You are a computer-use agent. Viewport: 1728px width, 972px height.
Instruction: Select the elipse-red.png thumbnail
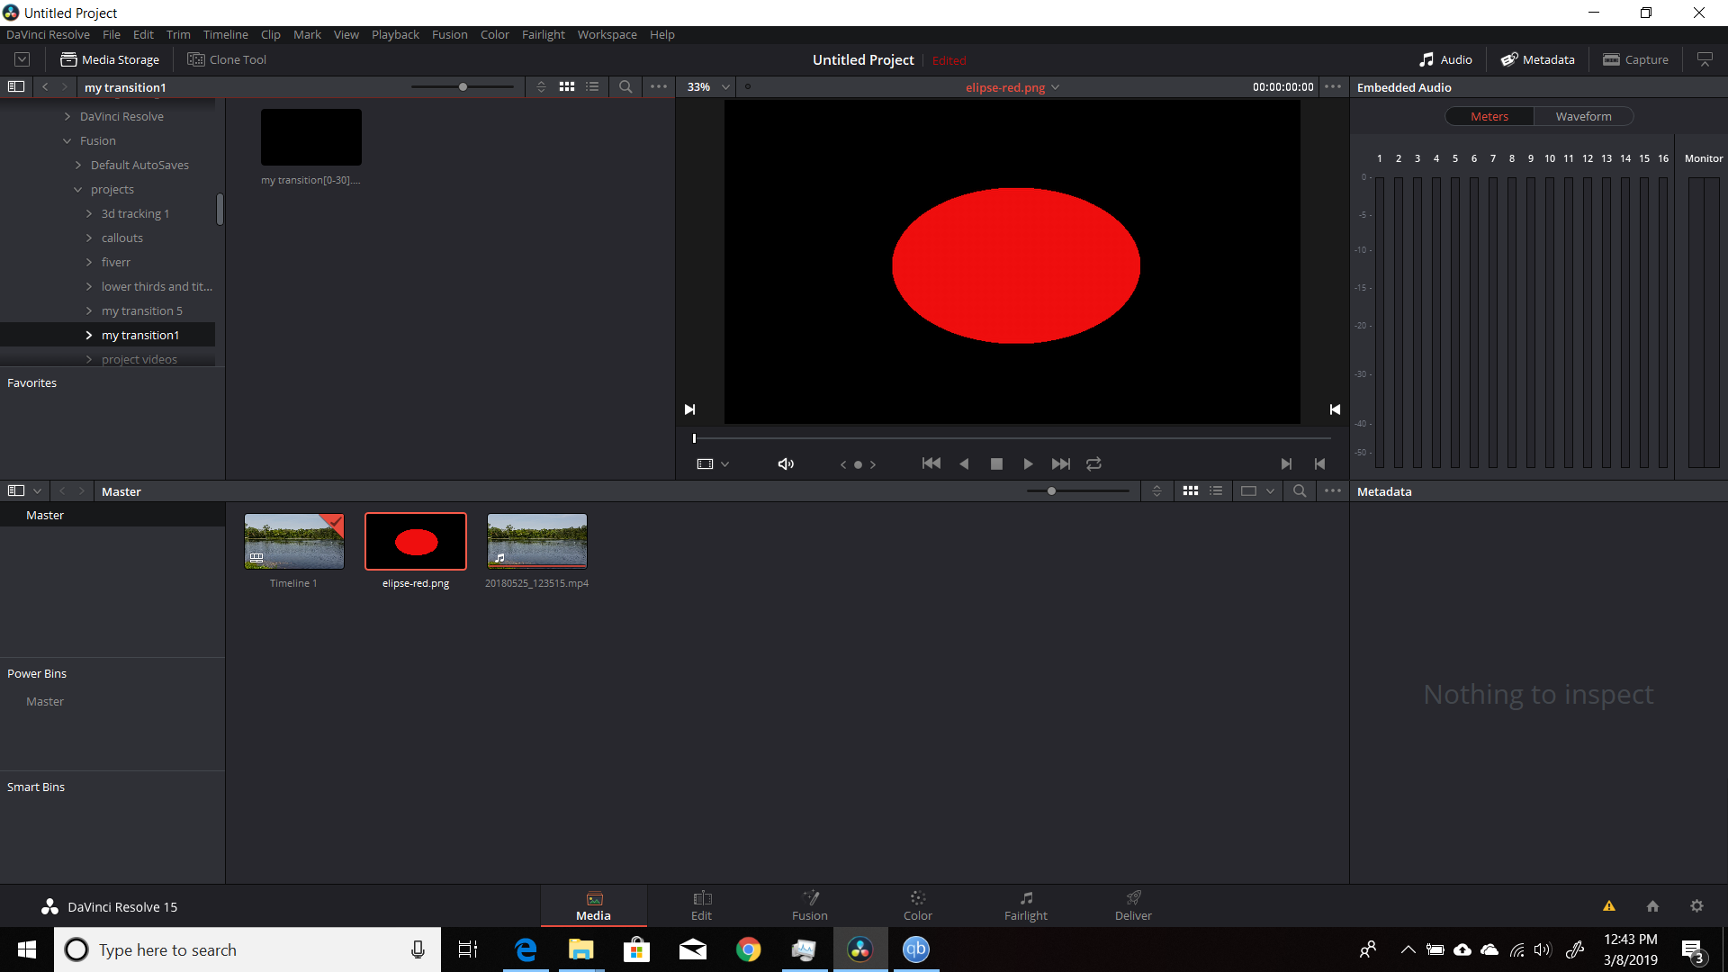click(416, 542)
